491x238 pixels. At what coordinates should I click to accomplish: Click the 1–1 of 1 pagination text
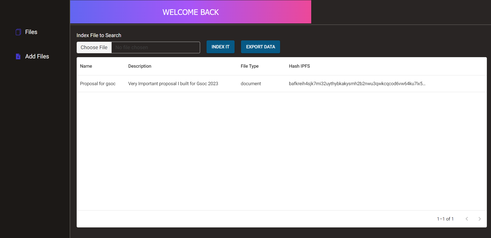tap(445, 219)
